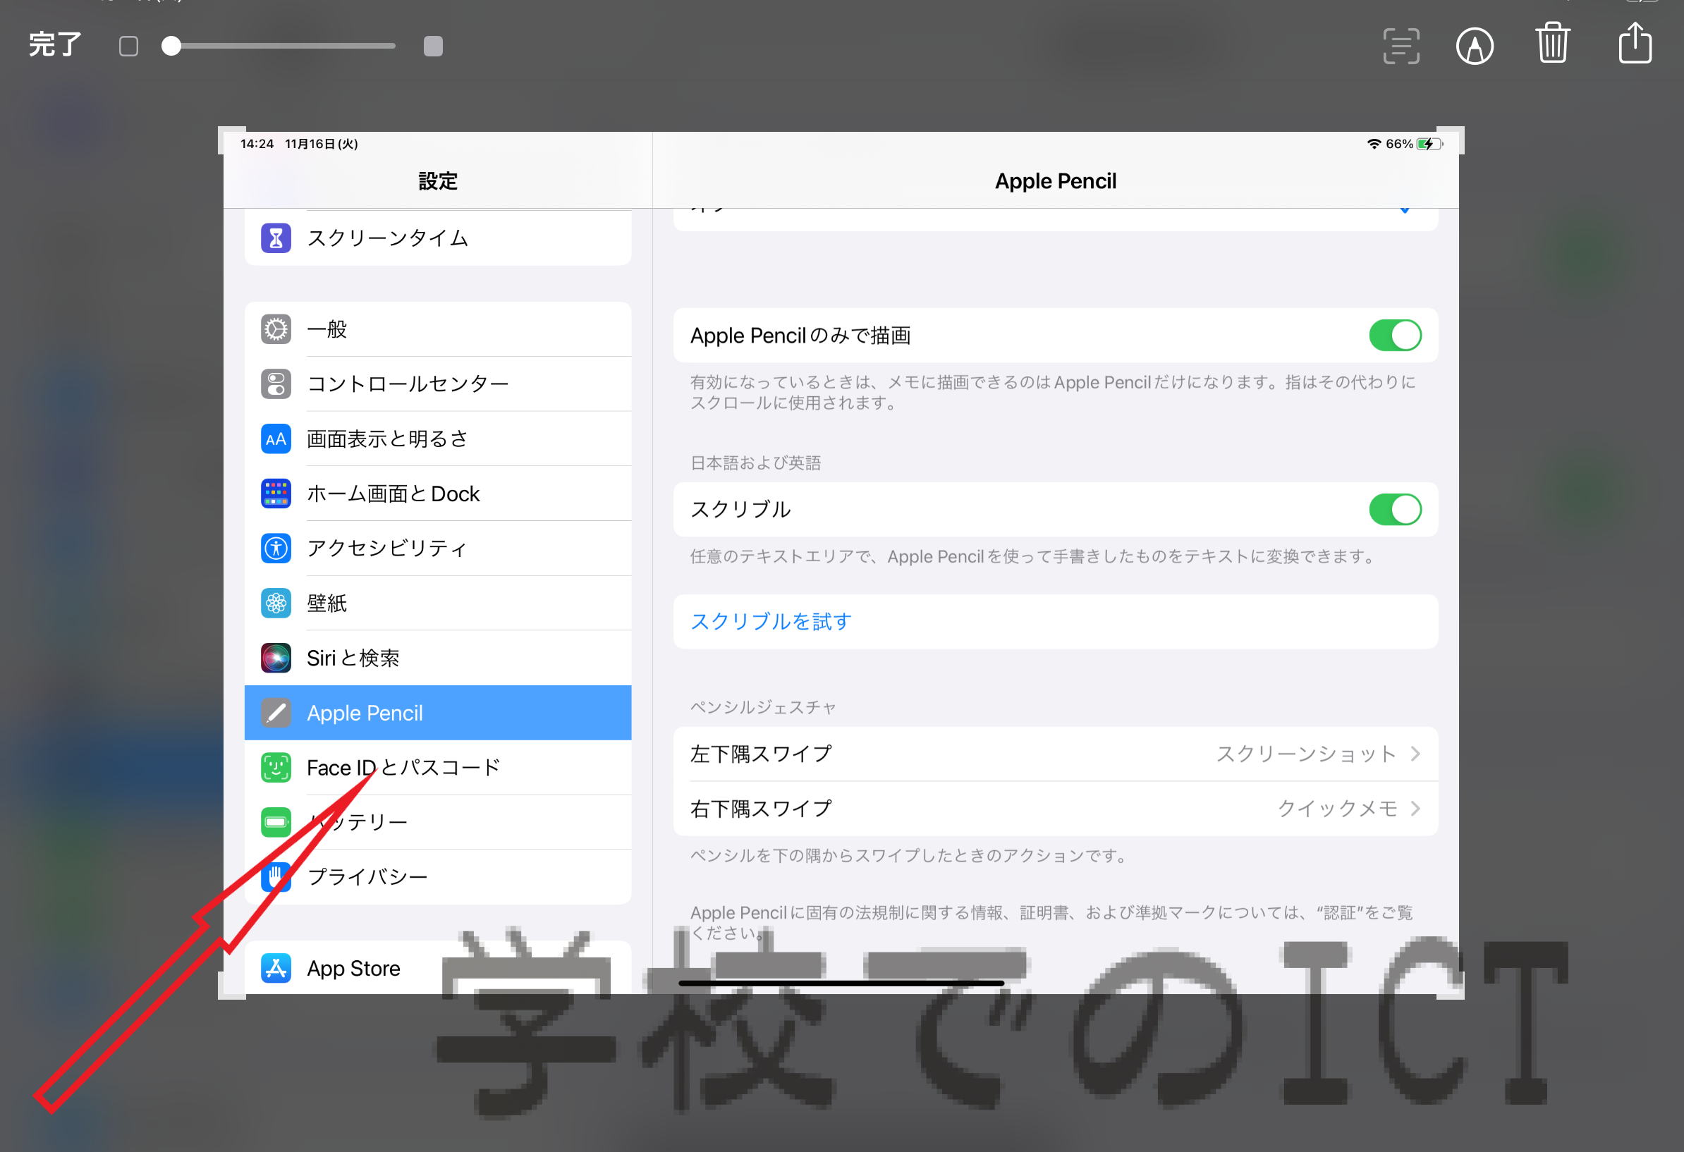
Task: Click the 11月16日(火) date
Action: (322, 143)
